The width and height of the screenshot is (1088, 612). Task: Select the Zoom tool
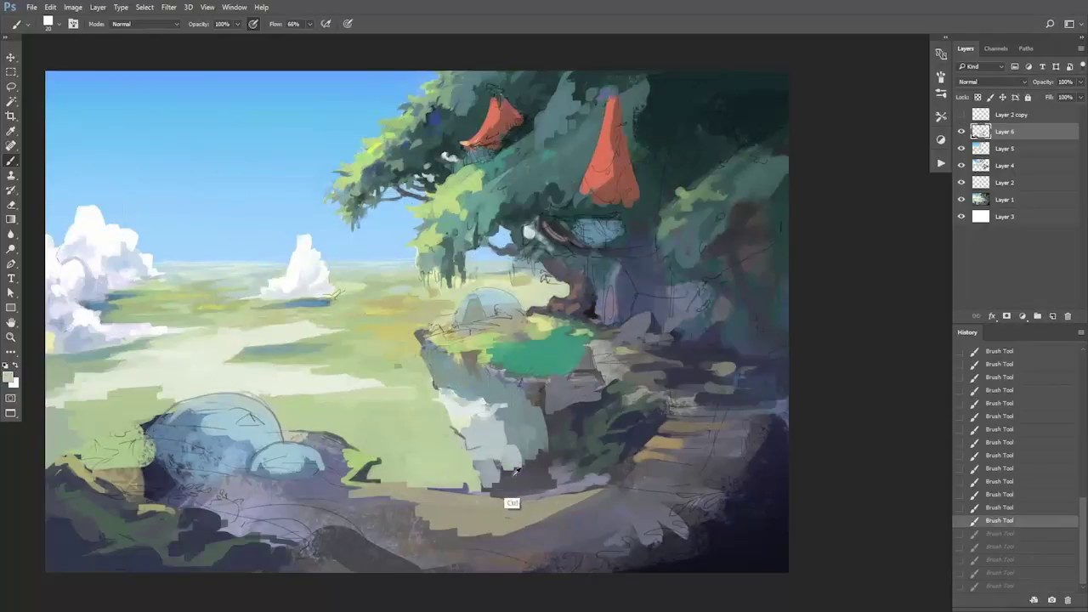(11, 337)
